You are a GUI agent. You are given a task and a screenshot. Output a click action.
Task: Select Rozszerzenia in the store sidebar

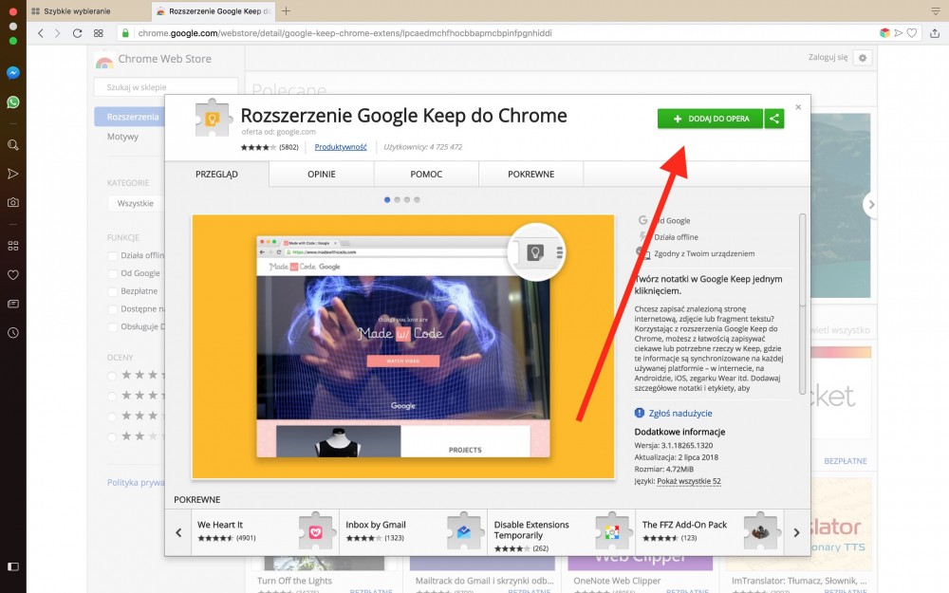129,117
